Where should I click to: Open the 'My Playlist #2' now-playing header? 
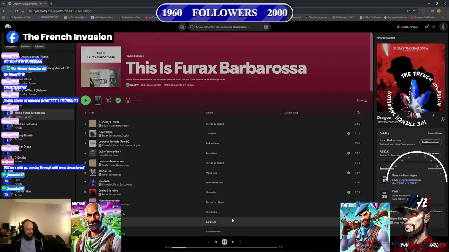(386, 38)
